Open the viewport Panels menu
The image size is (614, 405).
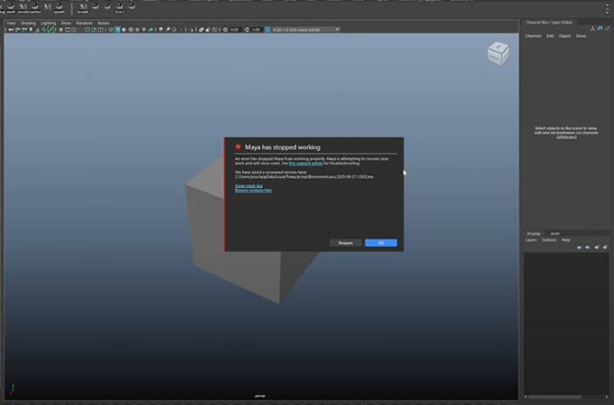coord(104,23)
